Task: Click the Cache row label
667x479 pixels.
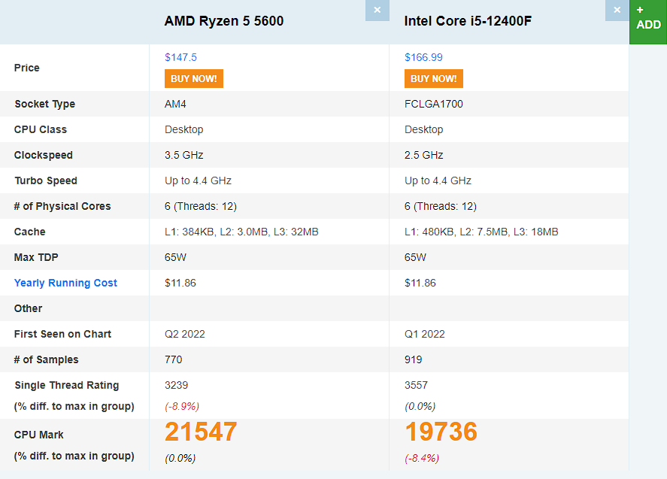Action: 29,232
